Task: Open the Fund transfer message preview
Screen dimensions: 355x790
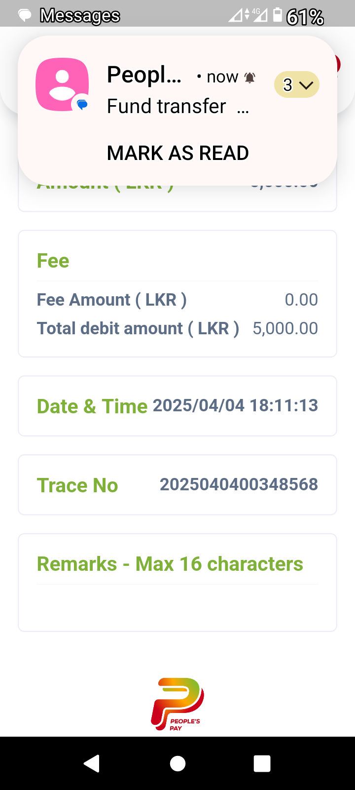Action: (167, 106)
